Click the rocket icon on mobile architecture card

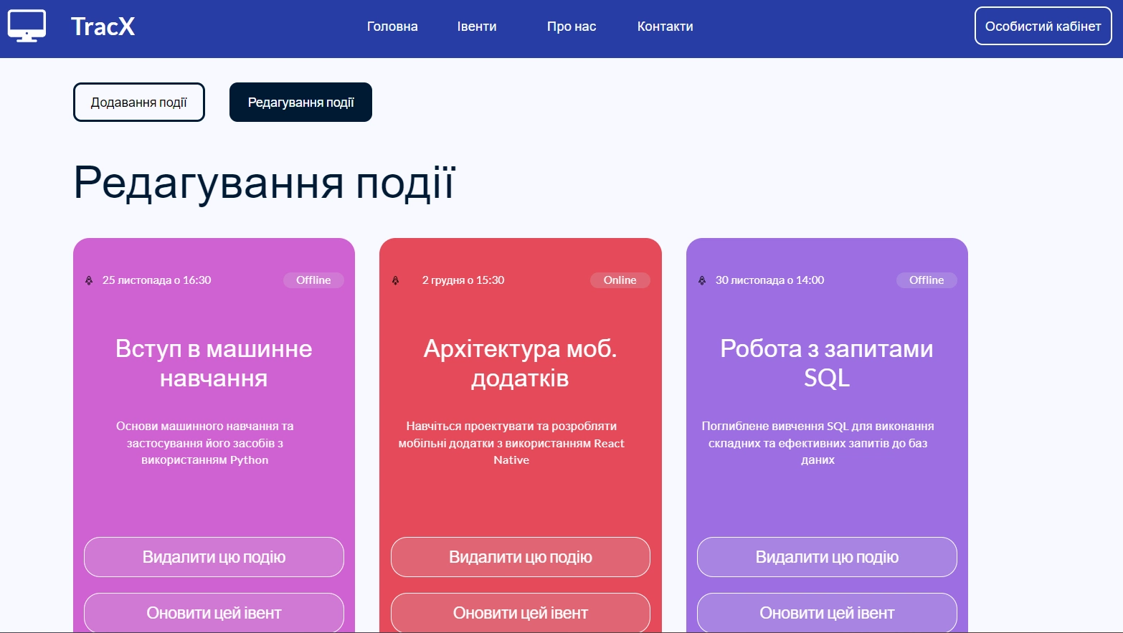point(396,281)
